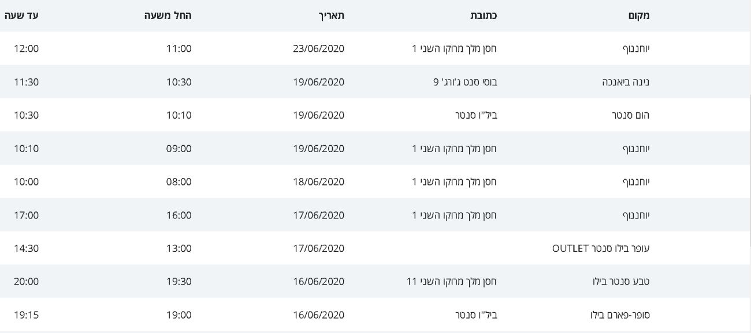Image resolution: width=751 pixels, height=333 pixels.
Task: Click the date 23/06/2020
Action: pyautogui.click(x=318, y=48)
